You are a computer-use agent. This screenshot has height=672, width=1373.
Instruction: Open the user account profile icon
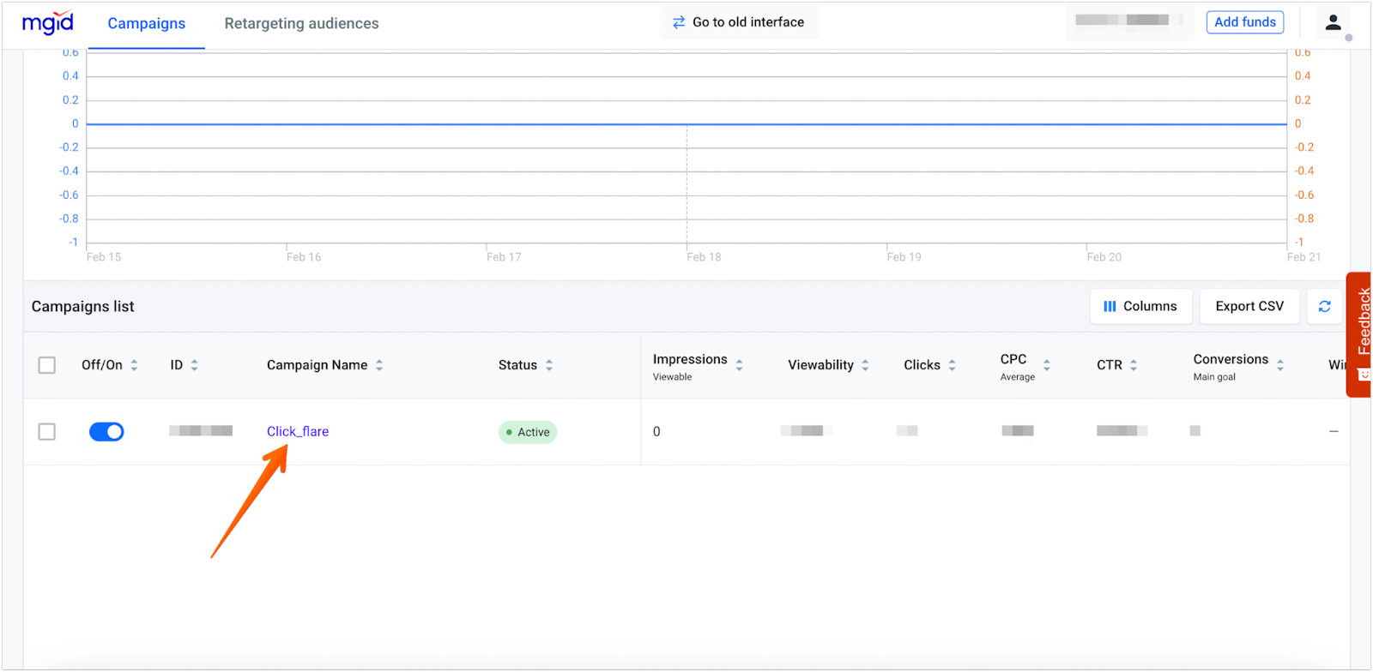[x=1333, y=23]
